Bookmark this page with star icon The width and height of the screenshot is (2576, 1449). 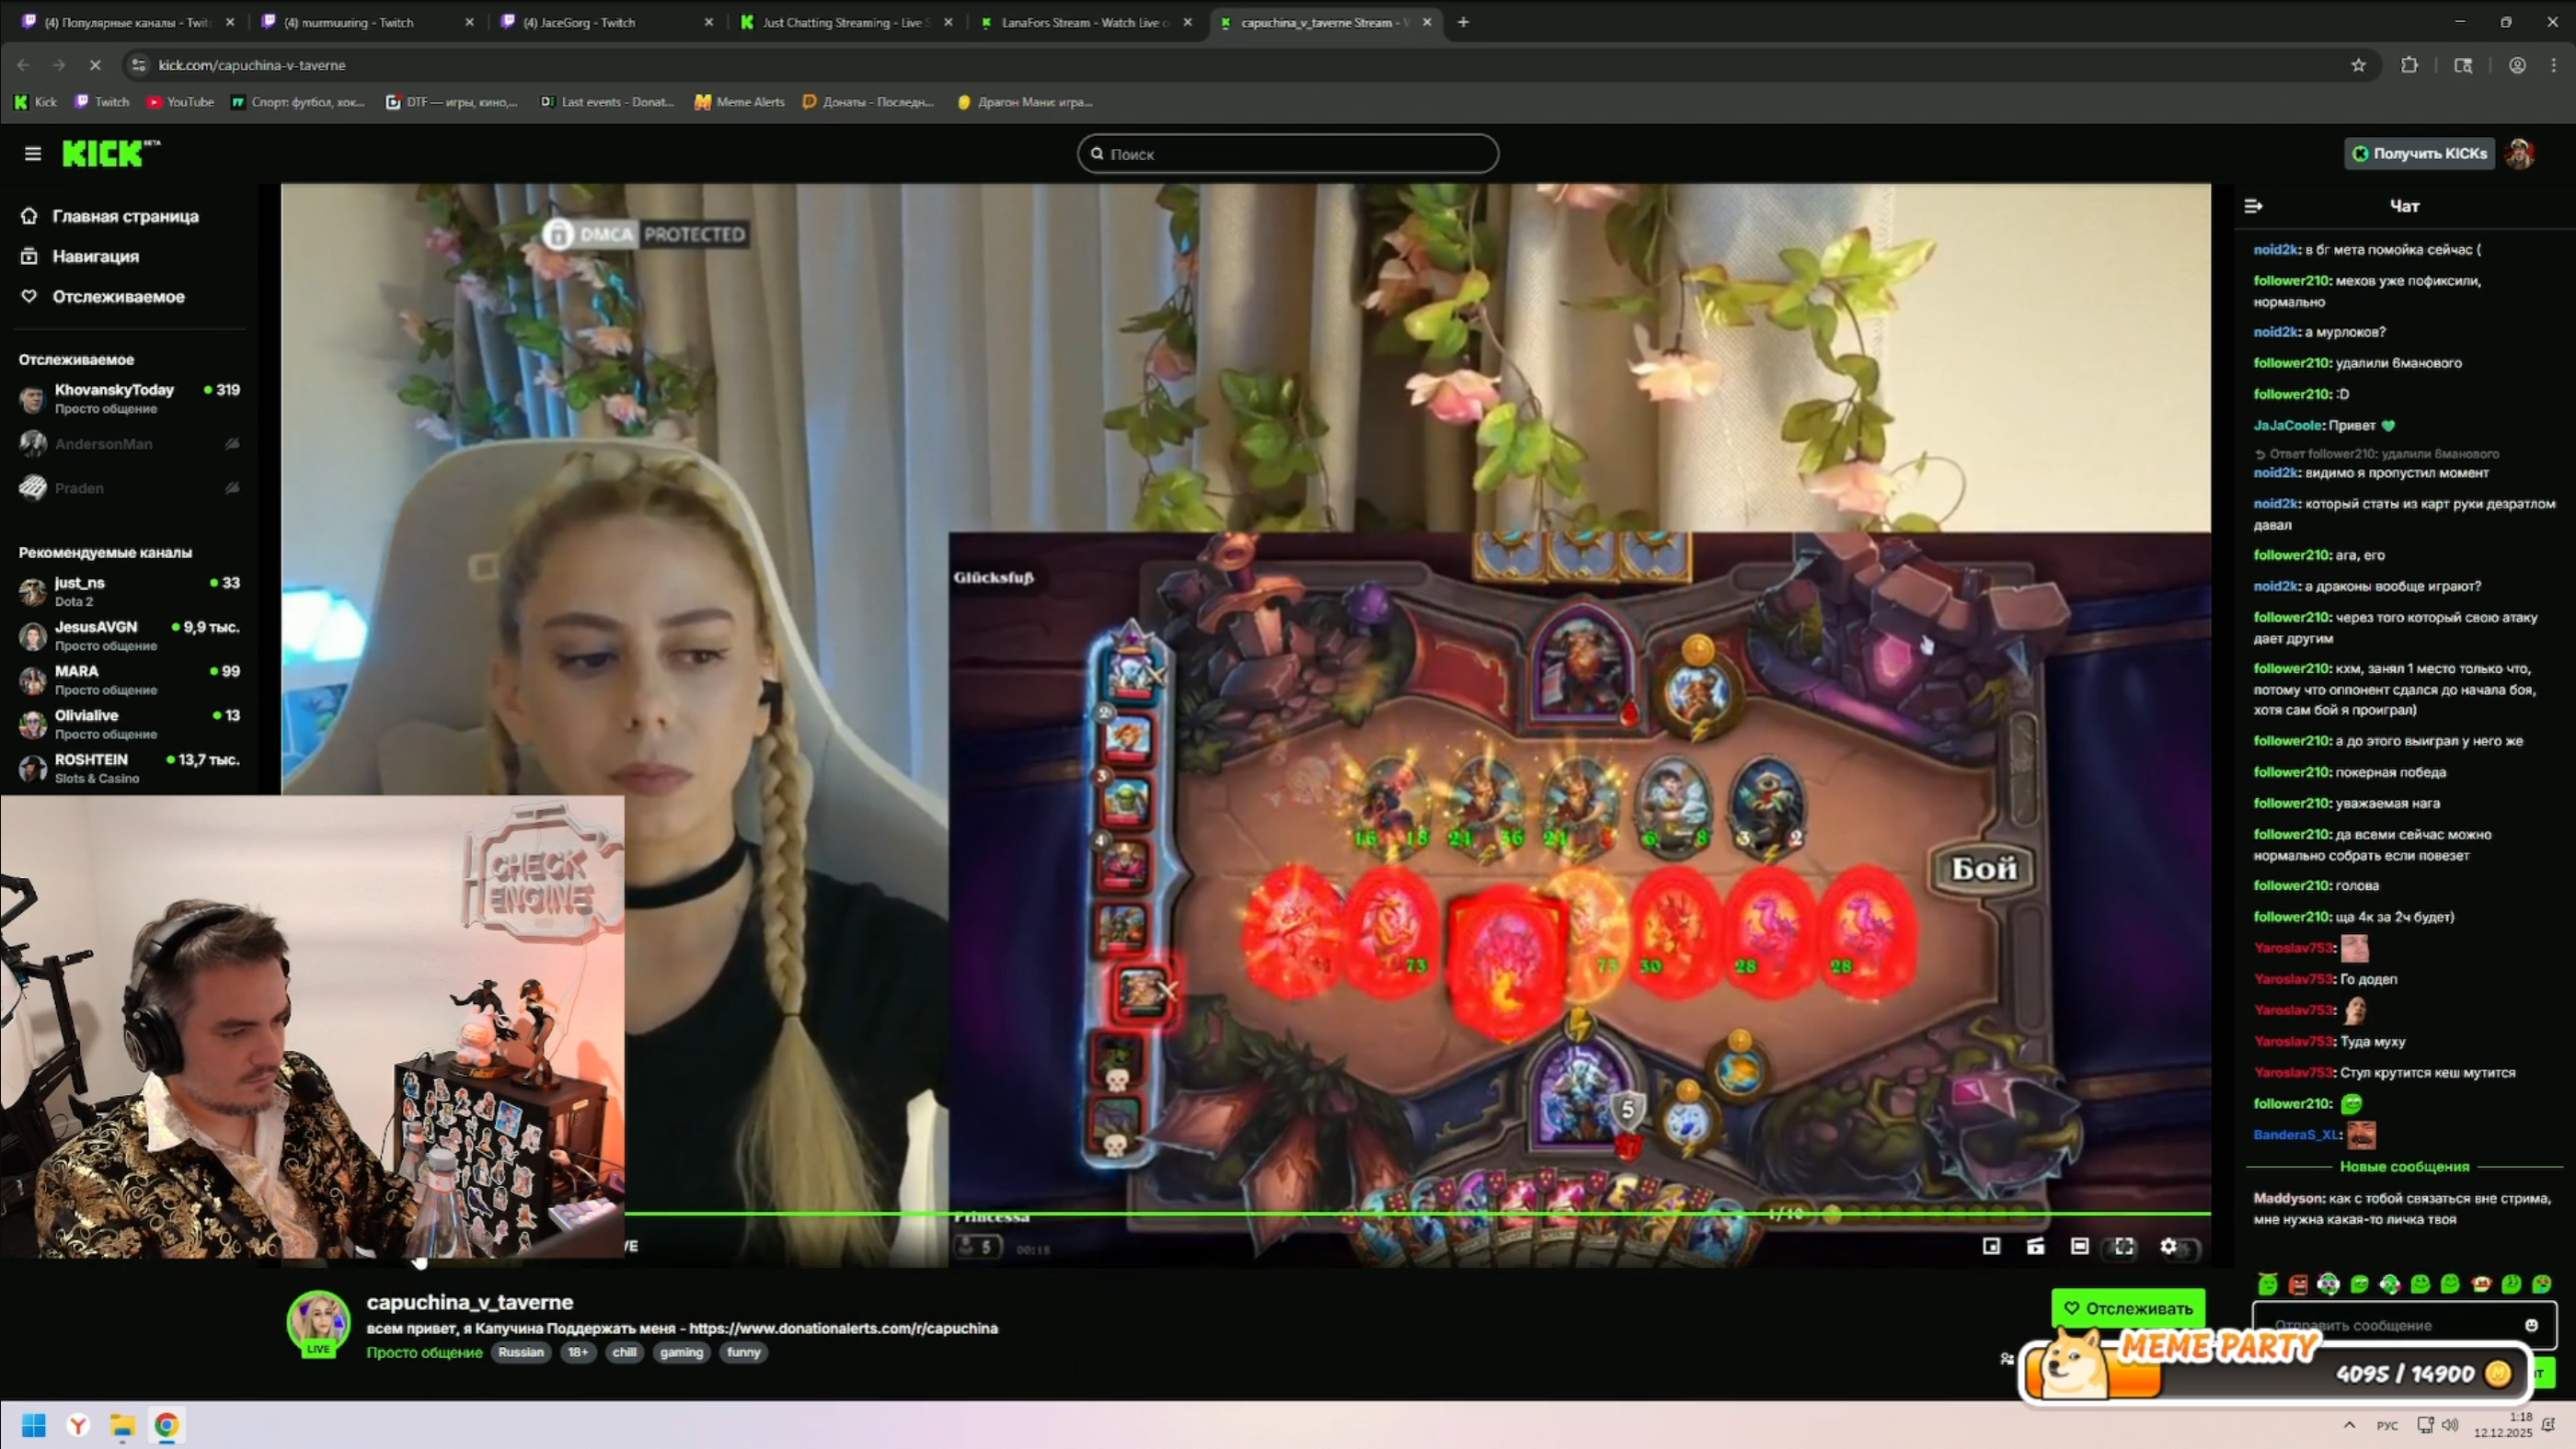point(2358,65)
